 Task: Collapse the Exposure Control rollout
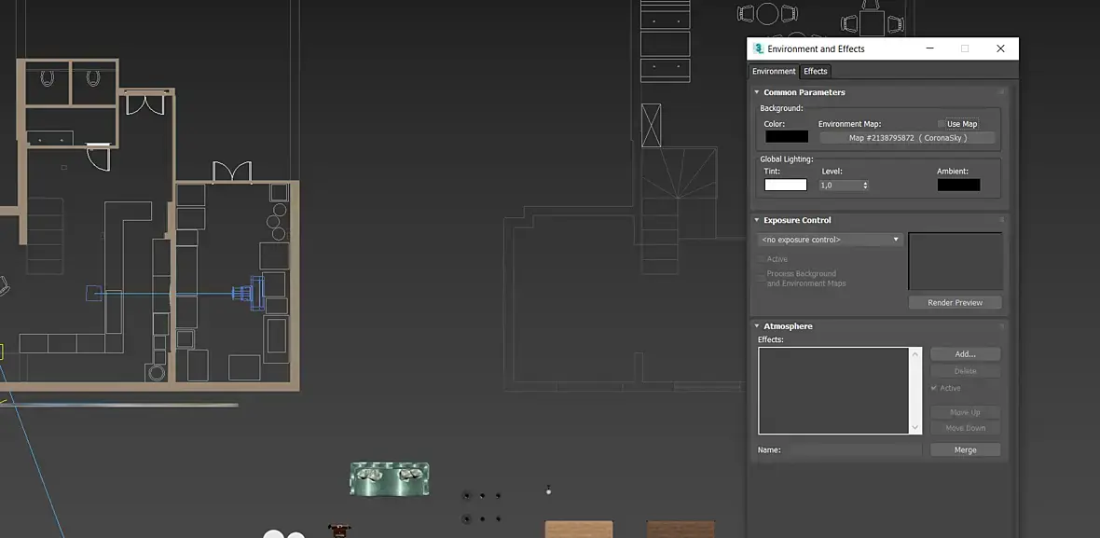click(x=757, y=220)
